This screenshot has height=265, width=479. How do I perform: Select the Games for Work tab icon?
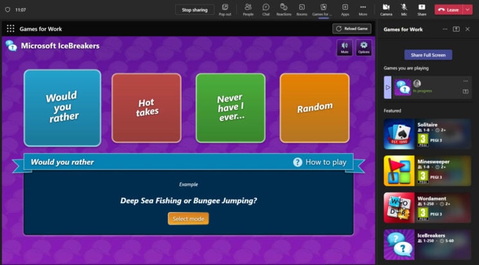tap(323, 7)
